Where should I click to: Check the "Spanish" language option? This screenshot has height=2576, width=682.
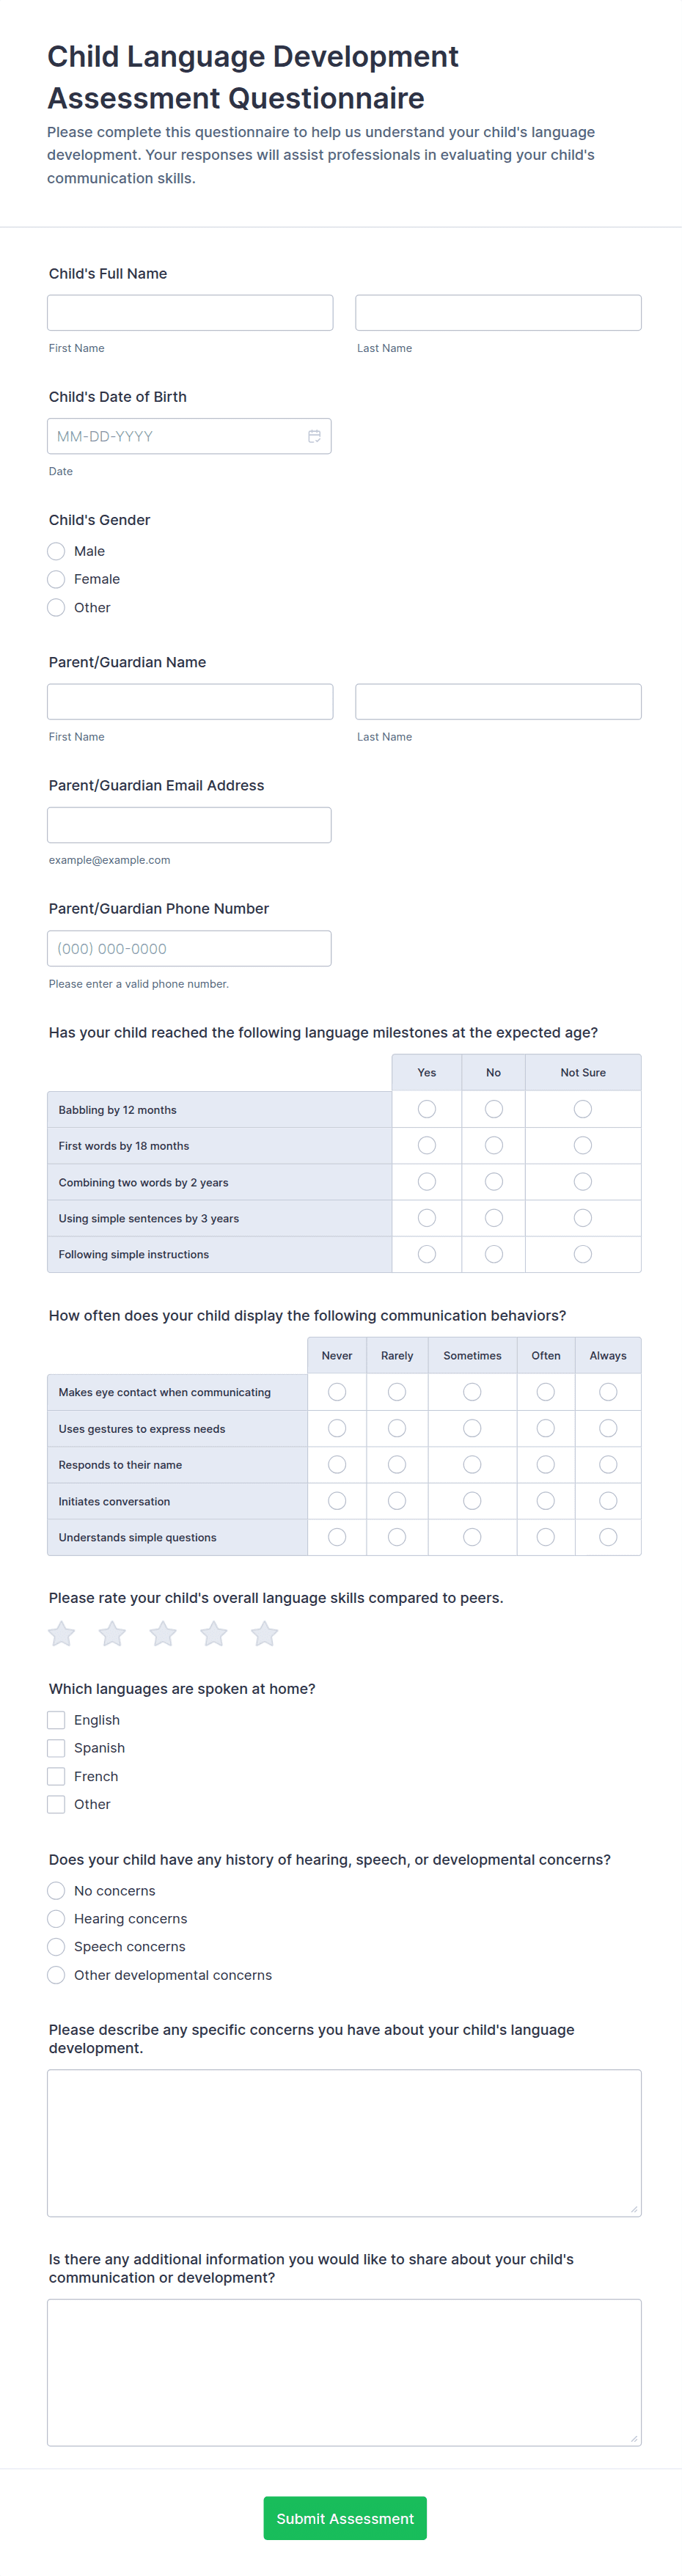point(56,1747)
